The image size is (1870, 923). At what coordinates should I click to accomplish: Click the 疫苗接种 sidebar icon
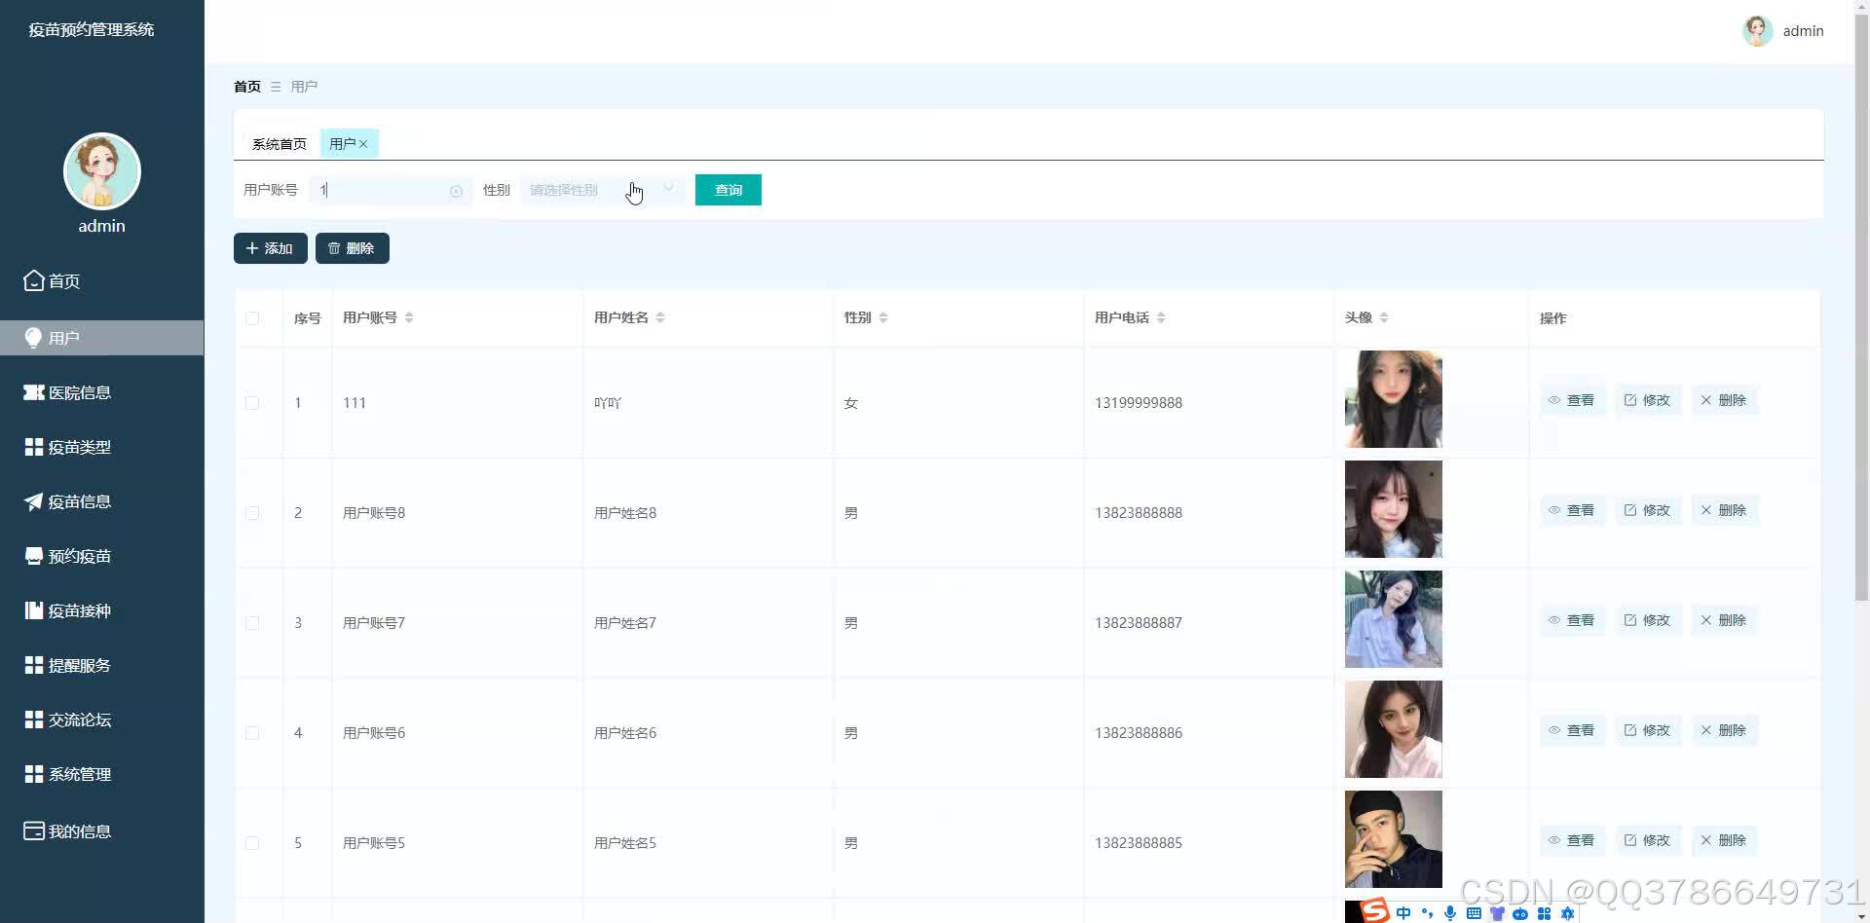point(34,610)
